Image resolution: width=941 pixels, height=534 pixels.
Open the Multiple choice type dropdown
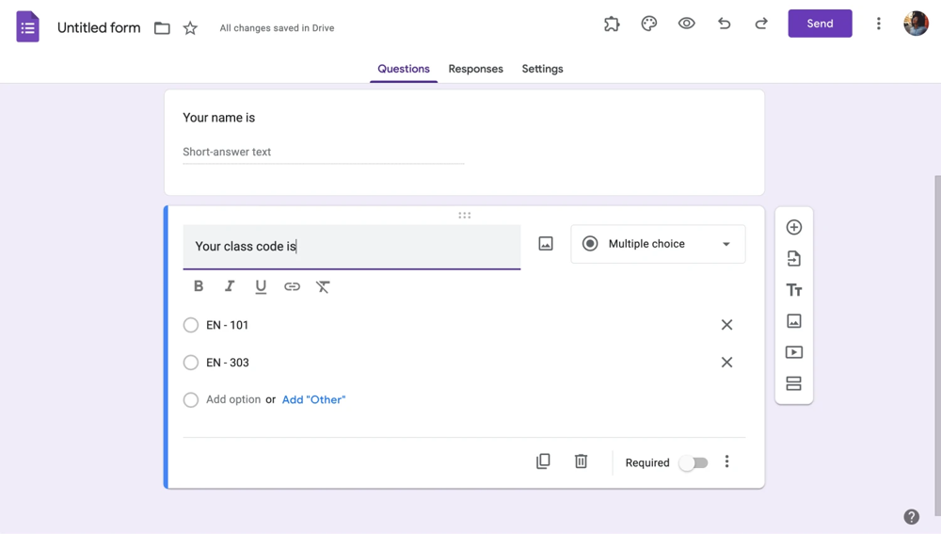click(x=658, y=244)
